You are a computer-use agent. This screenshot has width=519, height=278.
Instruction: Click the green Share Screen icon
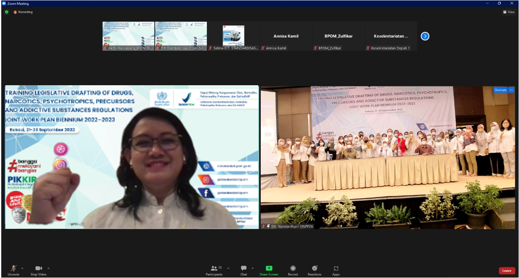[x=269, y=268]
